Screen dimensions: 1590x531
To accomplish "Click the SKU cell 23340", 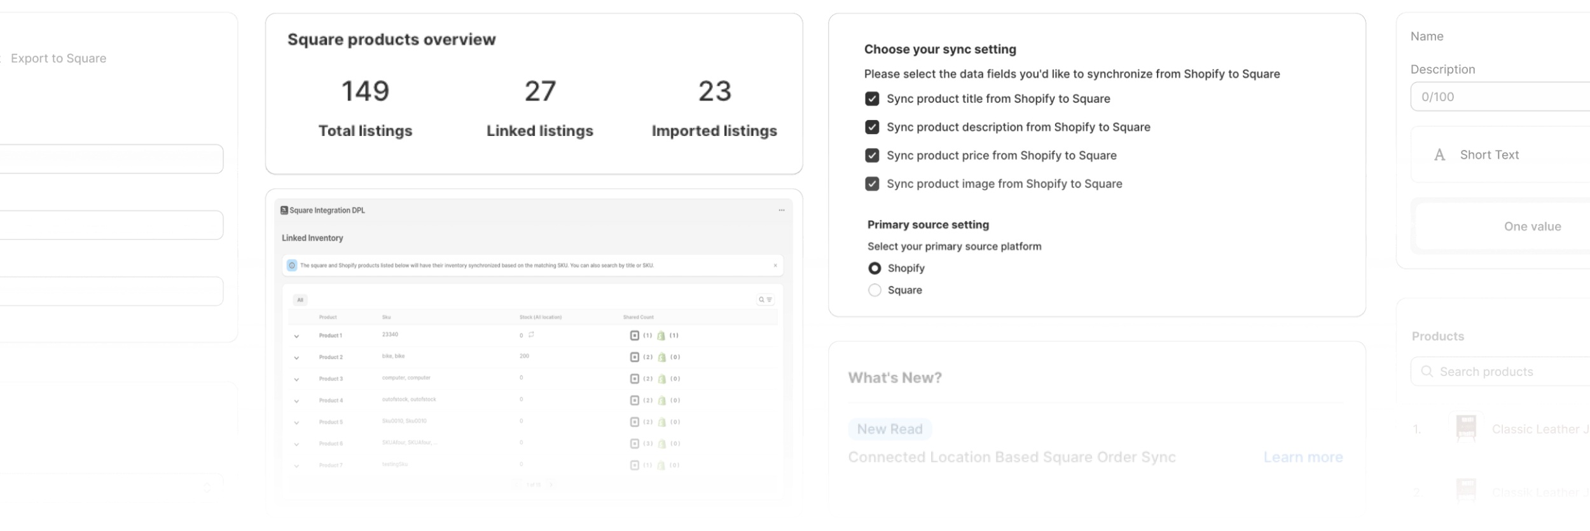I will (390, 334).
